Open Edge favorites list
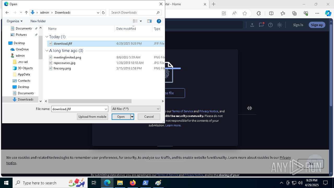The height and width of the screenshot is (188, 334). (283, 13)
